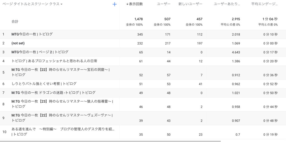Screen dimensions: 286x142
Task: Select the MTG今日の一枚 | トビログ row
Action: click(x=32, y=34)
